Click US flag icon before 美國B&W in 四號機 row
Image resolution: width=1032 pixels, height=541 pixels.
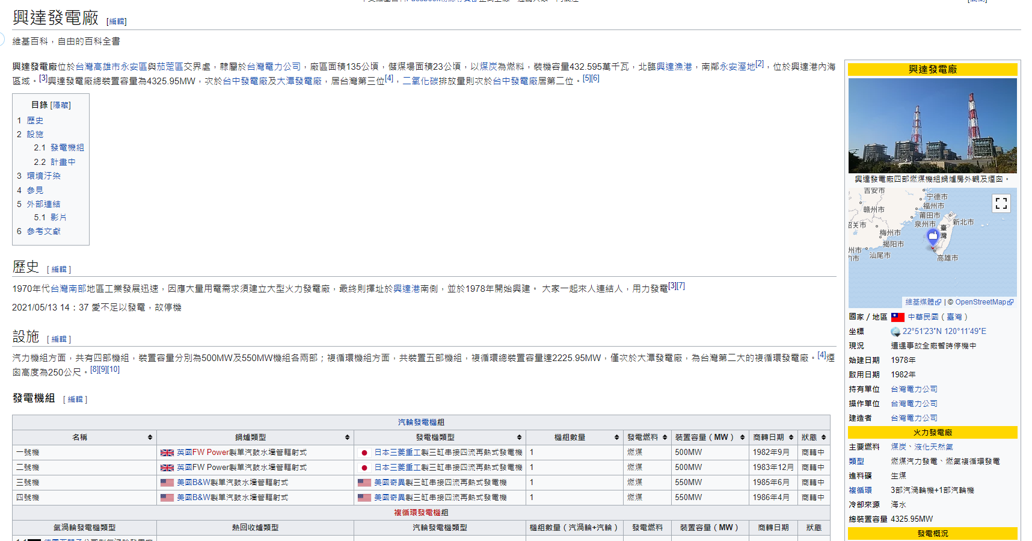pyautogui.click(x=167, y=498)
